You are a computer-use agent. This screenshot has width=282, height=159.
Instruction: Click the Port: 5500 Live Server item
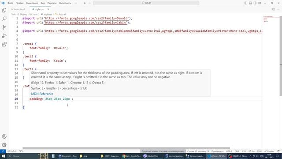tap(255, 151)
